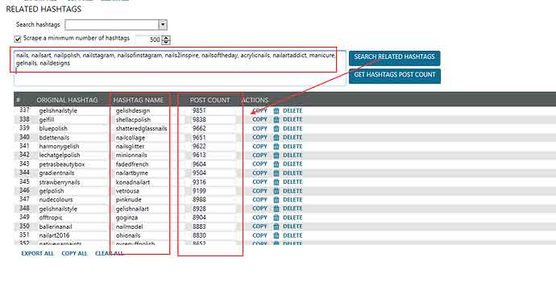Click the Export All link

pyautogui.click(x=38, y=254)
